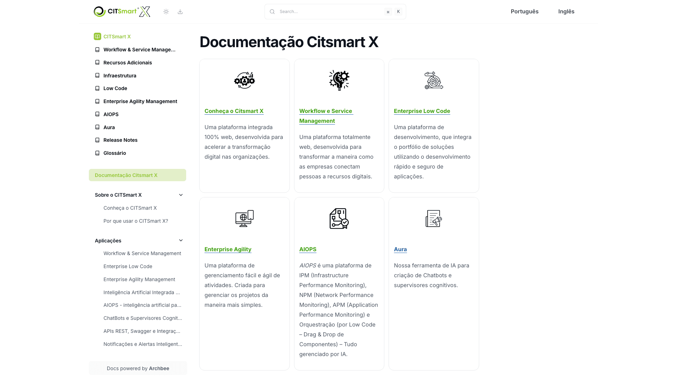This screenshot has width=677, height=380.
Task: Open the Conheça o Citsmart X link
Action: [234, 111]
